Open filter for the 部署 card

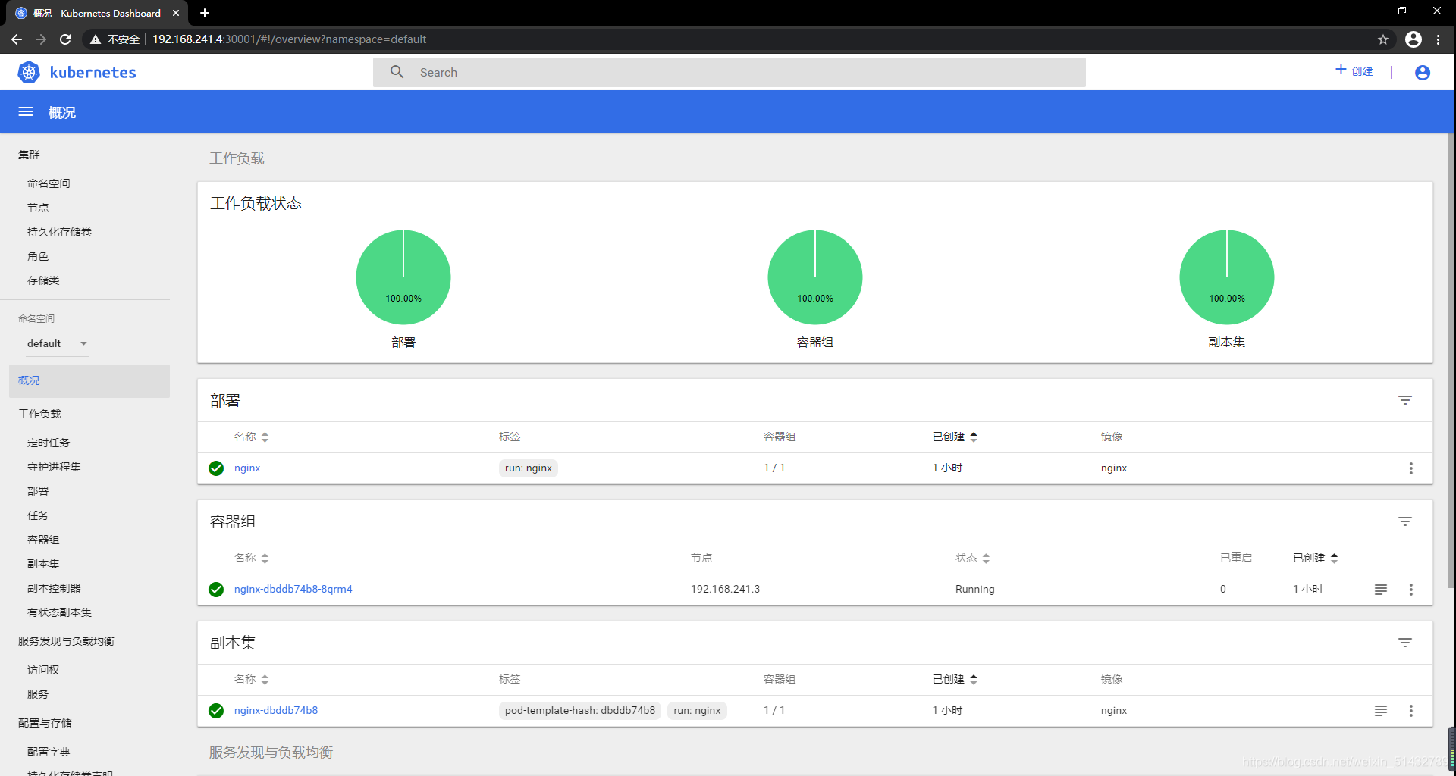click(1405, 400)
